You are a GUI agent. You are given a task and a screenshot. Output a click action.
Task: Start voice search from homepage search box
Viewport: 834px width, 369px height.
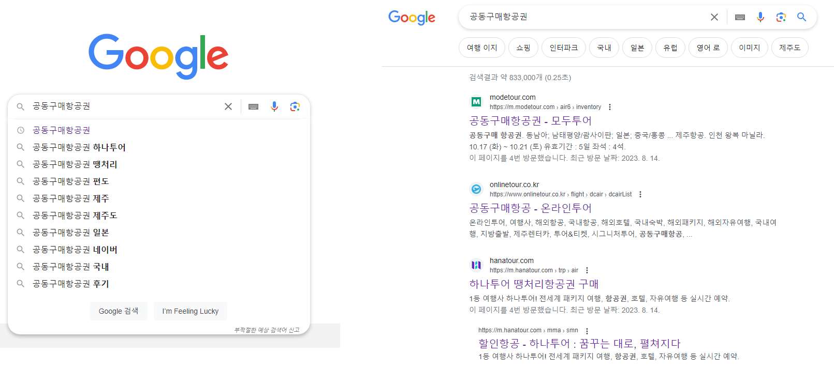pyautogui.click(x=274, y=106)
